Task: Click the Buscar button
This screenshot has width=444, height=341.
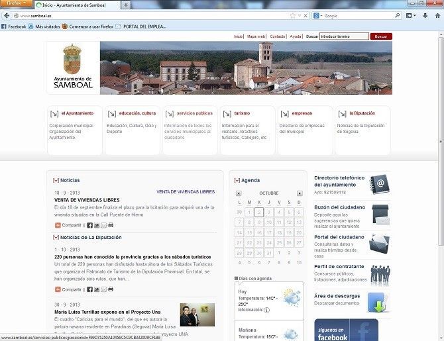Action: pos(381,36)
